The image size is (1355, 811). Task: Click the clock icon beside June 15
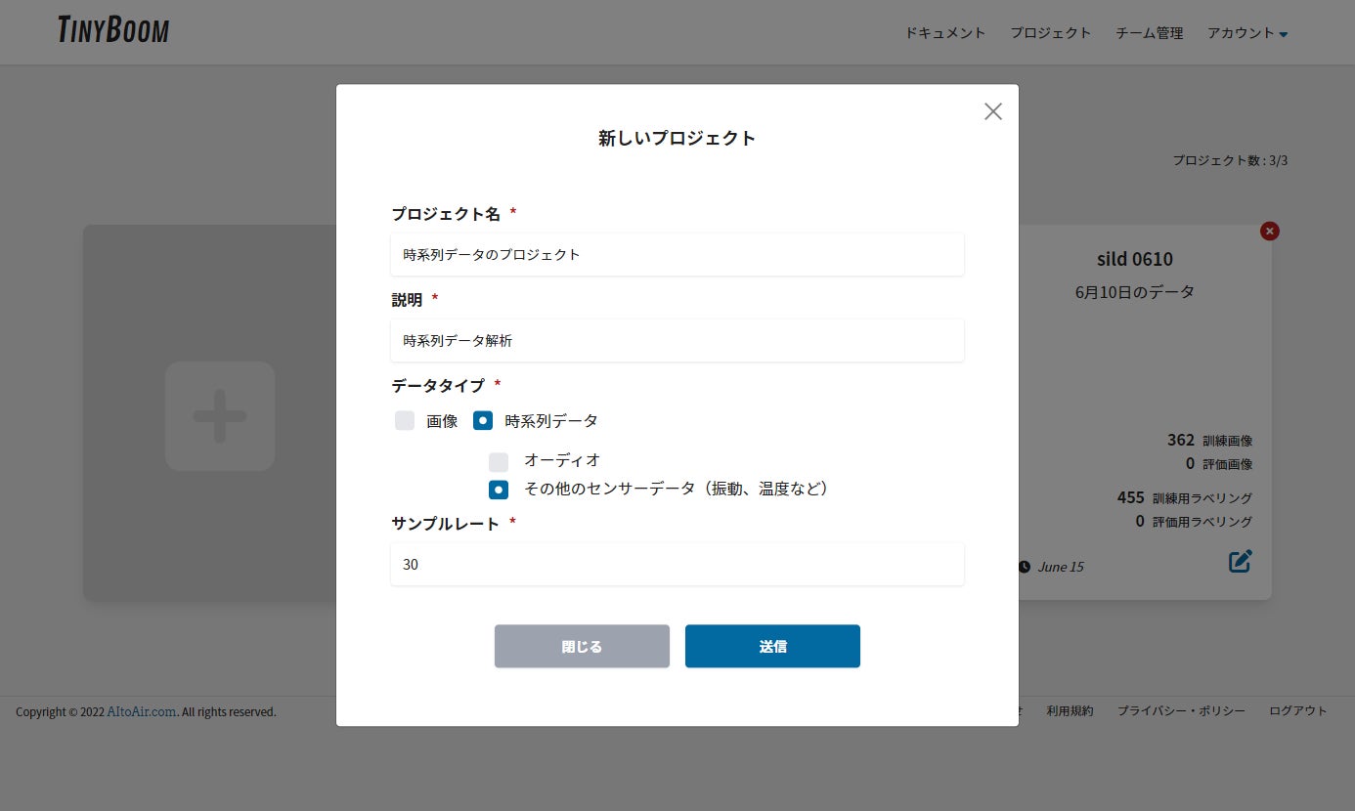1024,567
